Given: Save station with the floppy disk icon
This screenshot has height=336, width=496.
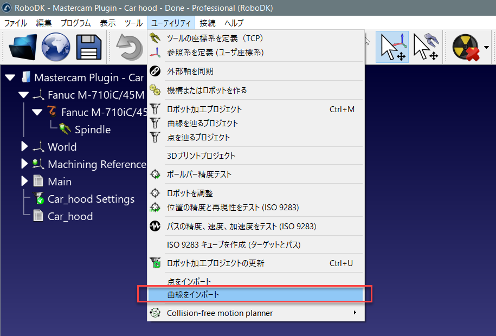Looking at the screenshot, I should click(x=89, y=48).
